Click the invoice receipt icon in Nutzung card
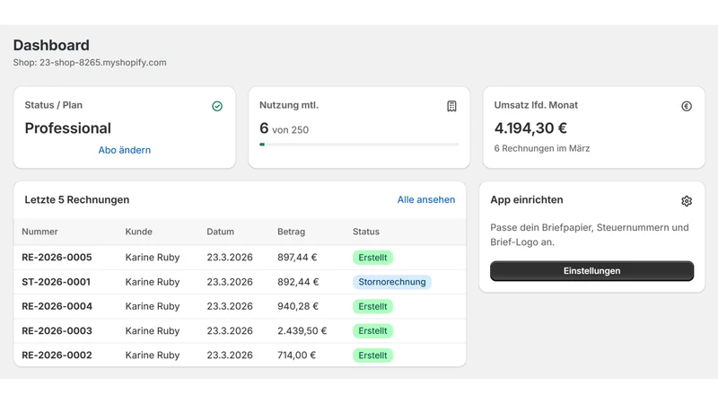The image size is (718, 404). point(451,106)
